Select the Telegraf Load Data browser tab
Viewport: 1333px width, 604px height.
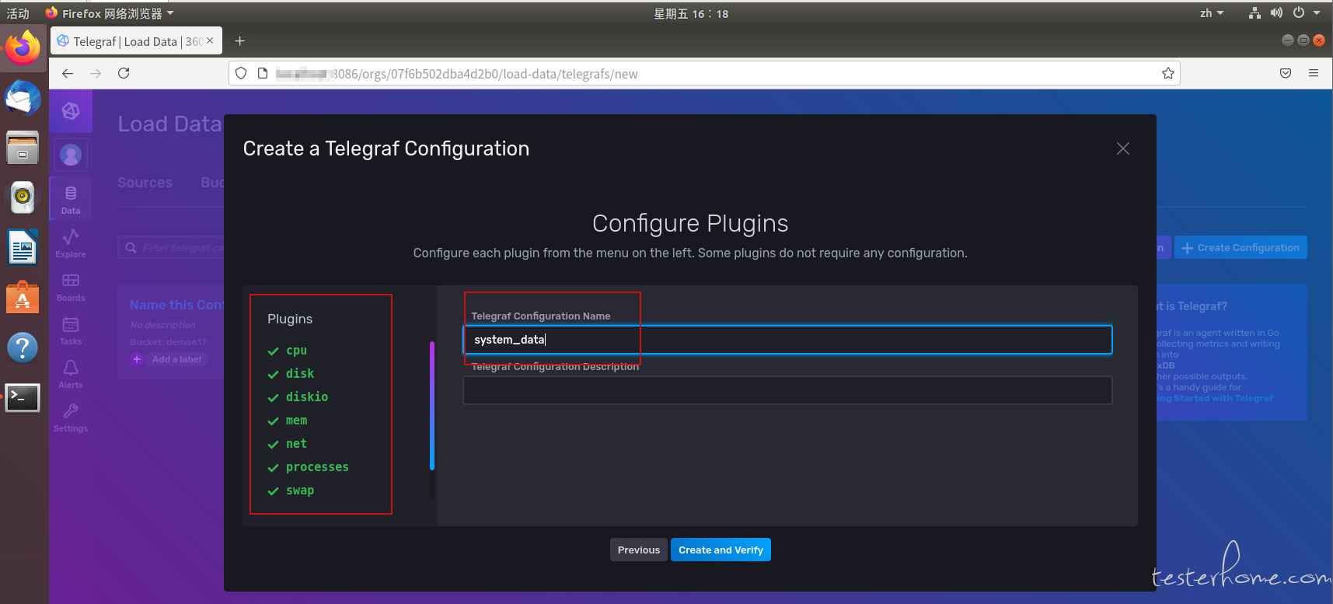(136, 40)
